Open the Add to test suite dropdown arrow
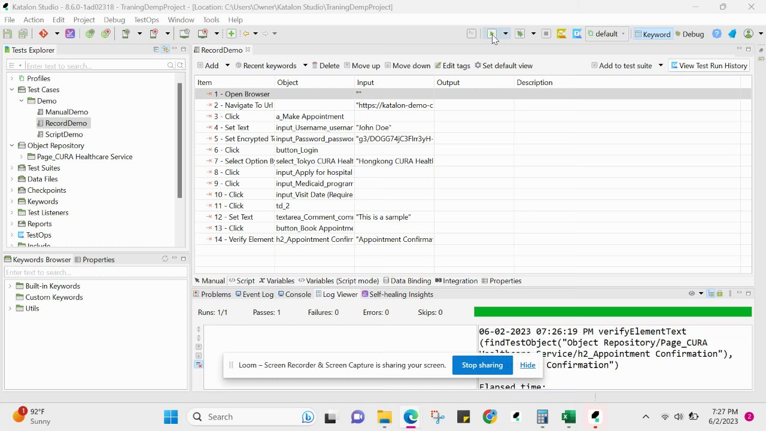766x431 pixels. coord(661,66)
